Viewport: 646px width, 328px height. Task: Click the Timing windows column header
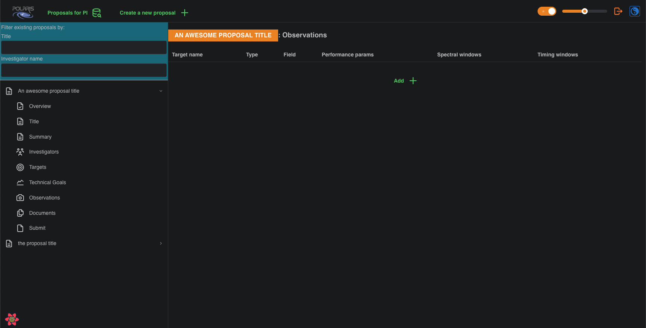(558, 55)
